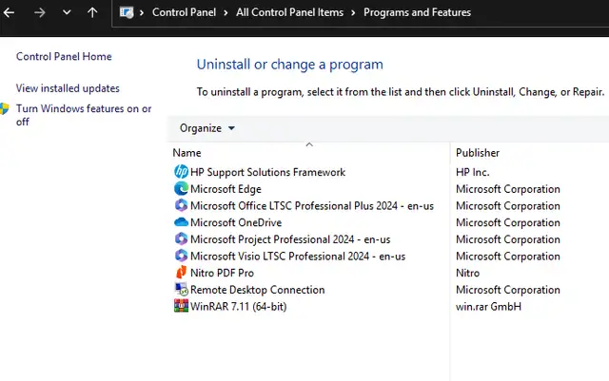
Task: Select the Nitro PDF Pro icon
Action: [181, 273]
